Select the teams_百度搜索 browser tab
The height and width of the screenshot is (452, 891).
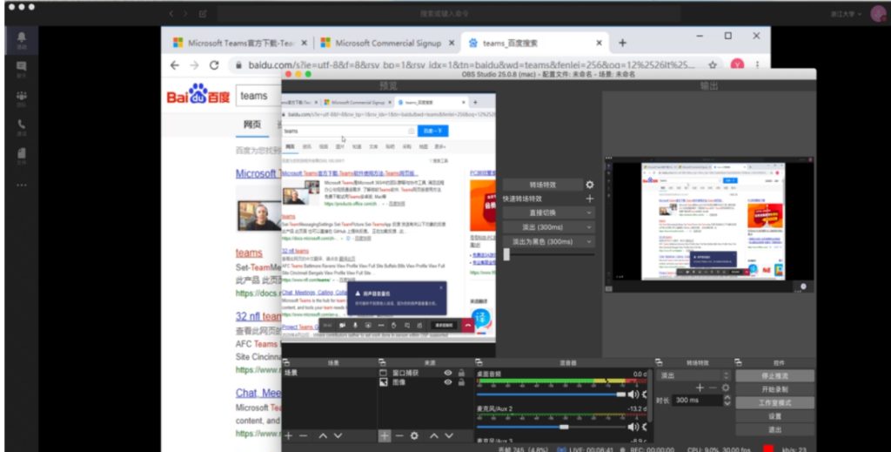click(x=535, y=43)
